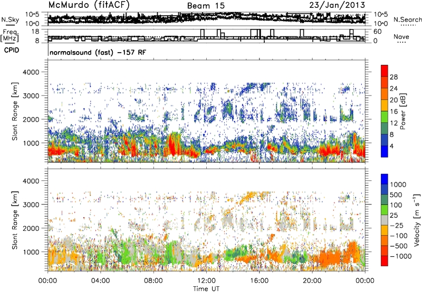Click the '100' Velocity colorbar tick value
The image size is (422, 292).
coord(396,205)
